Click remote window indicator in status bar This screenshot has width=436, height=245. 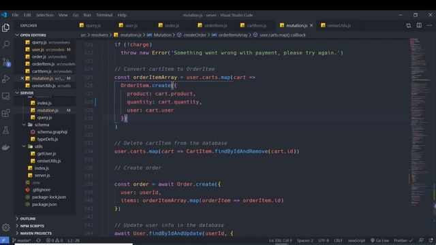click(x=4, y=240)
